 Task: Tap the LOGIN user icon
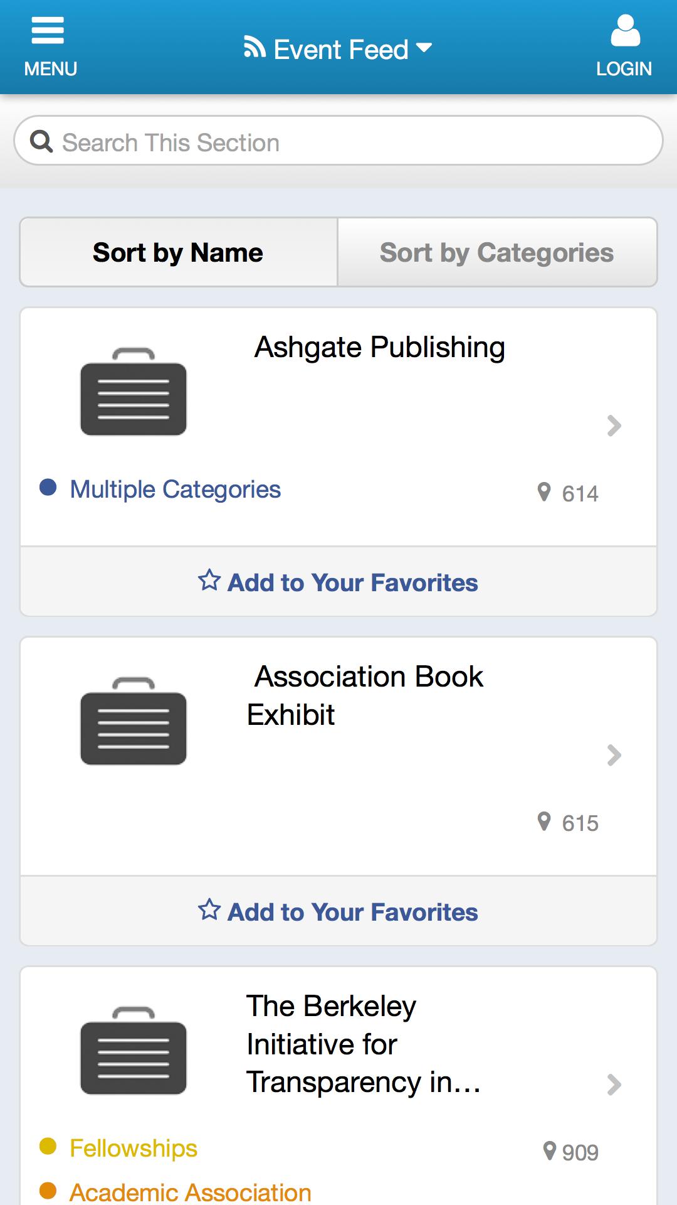(x=625, y=31)
